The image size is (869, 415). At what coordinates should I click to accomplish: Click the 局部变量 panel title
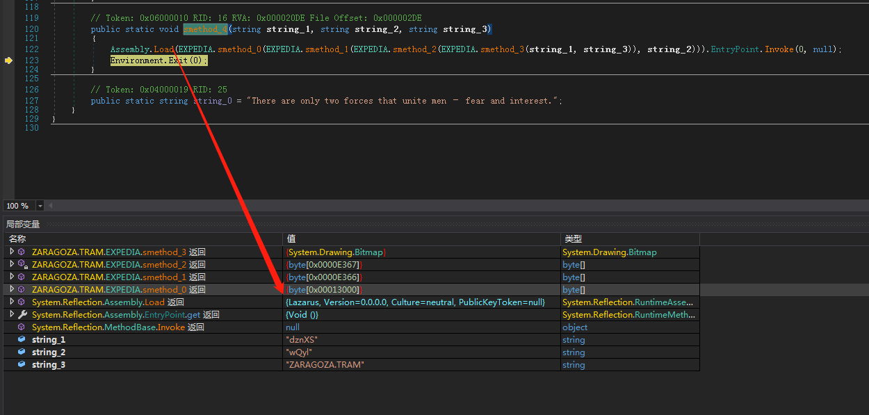23,224
